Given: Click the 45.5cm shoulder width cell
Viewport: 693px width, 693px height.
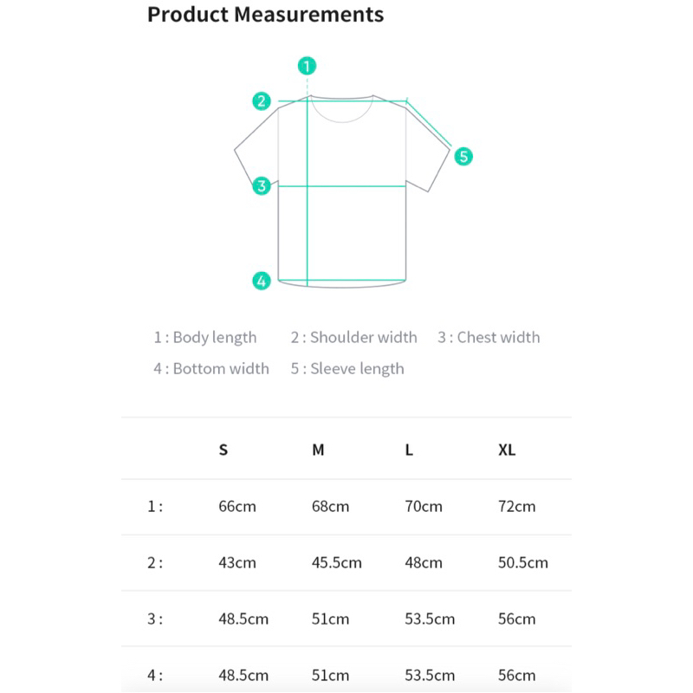Looking at the screenshot, I should coord(336,563).
